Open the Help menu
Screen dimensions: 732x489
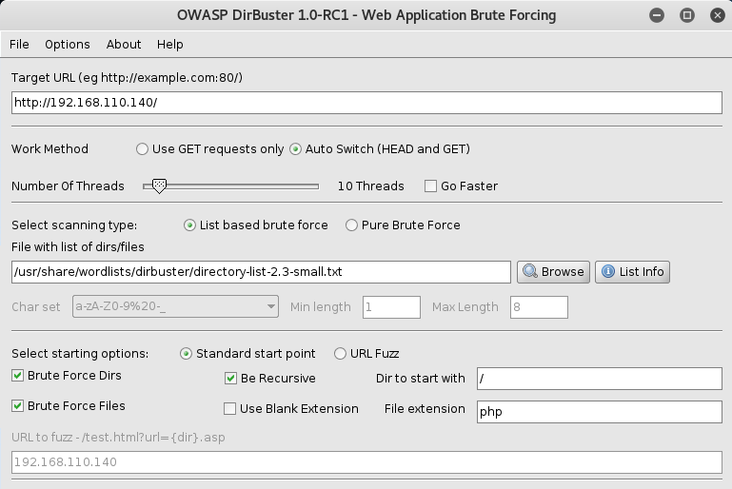pos(170,45)
